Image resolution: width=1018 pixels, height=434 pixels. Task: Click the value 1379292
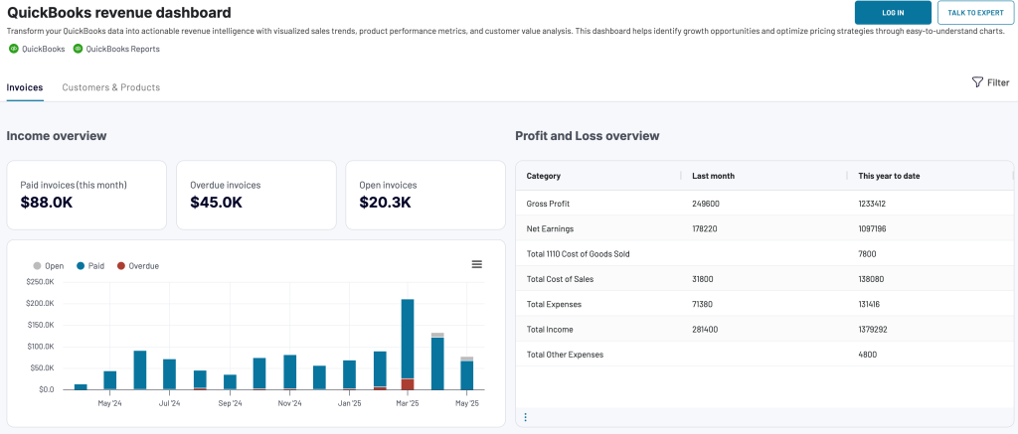(873, 330)
